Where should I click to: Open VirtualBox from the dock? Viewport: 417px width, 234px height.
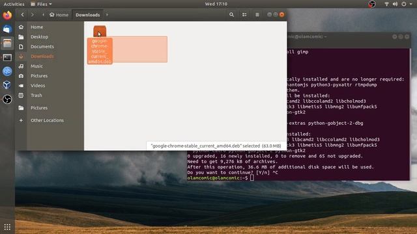point(7,85)
